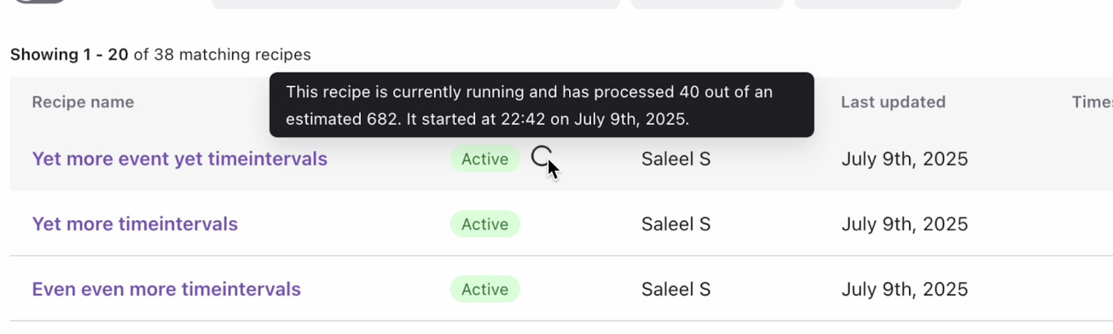Sort by the Recipe name column header
This screenshot has width=1113, height=334.
coord(83,102)
